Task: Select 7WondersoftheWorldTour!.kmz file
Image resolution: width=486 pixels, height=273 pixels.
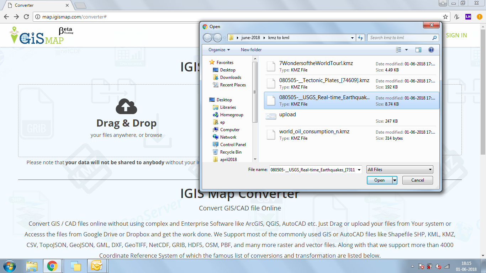Action: pyautogui.click(x=352, y=66)
